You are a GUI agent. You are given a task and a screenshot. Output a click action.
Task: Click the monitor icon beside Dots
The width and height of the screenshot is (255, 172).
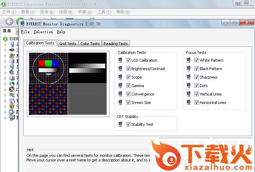pos(188,86)
